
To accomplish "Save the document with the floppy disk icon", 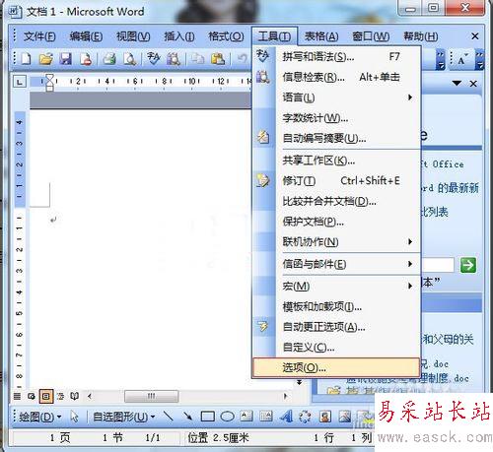I will click(x=66, y=59).
